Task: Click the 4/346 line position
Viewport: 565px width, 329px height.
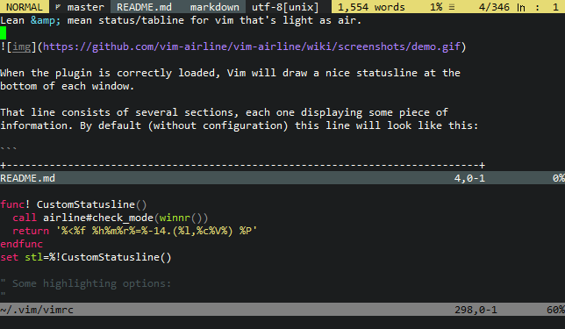Action: [494, 7]
